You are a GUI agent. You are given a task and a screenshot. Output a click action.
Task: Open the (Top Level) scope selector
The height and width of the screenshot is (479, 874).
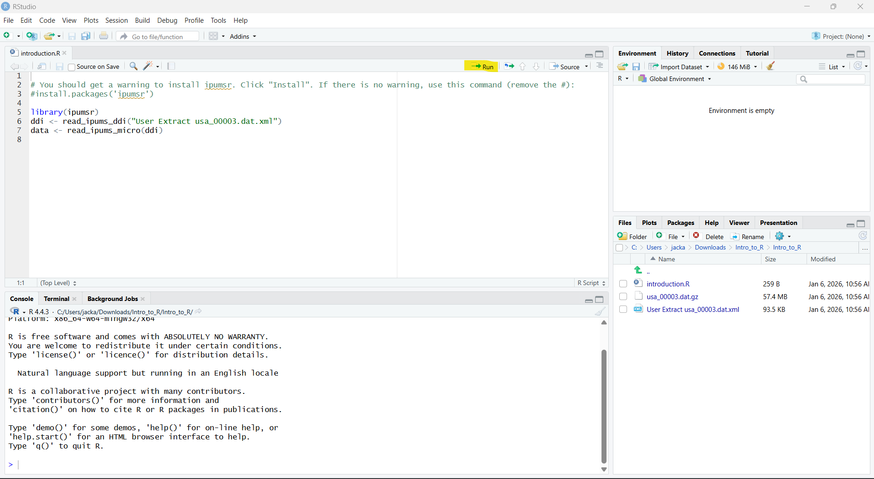point(58,283)
